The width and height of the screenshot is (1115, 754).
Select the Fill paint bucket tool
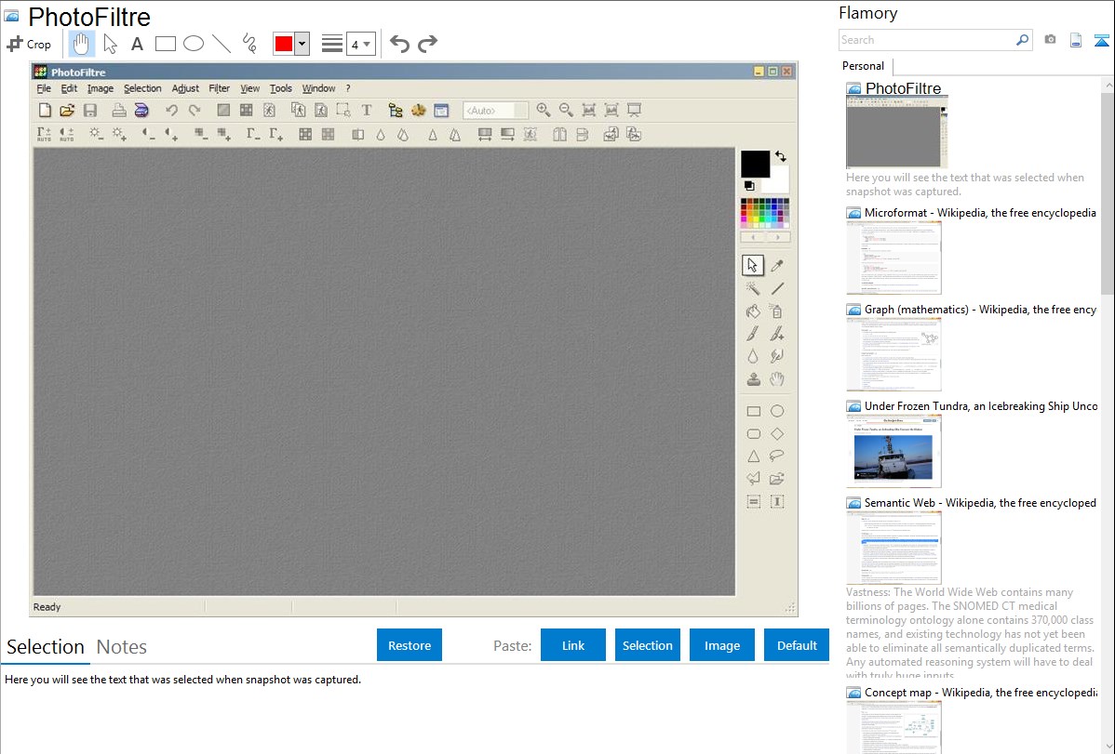click(x=753, y=311)
